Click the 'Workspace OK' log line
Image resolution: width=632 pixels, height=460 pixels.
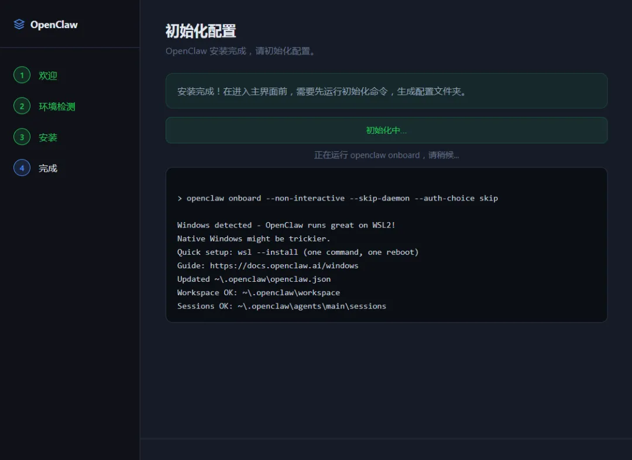259,293
